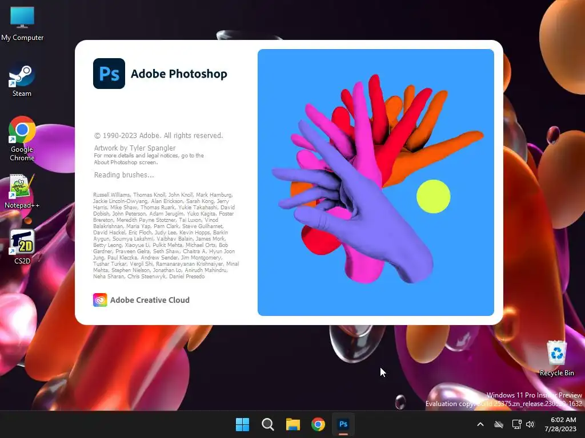Open taskbar Search

coord(267,424)
